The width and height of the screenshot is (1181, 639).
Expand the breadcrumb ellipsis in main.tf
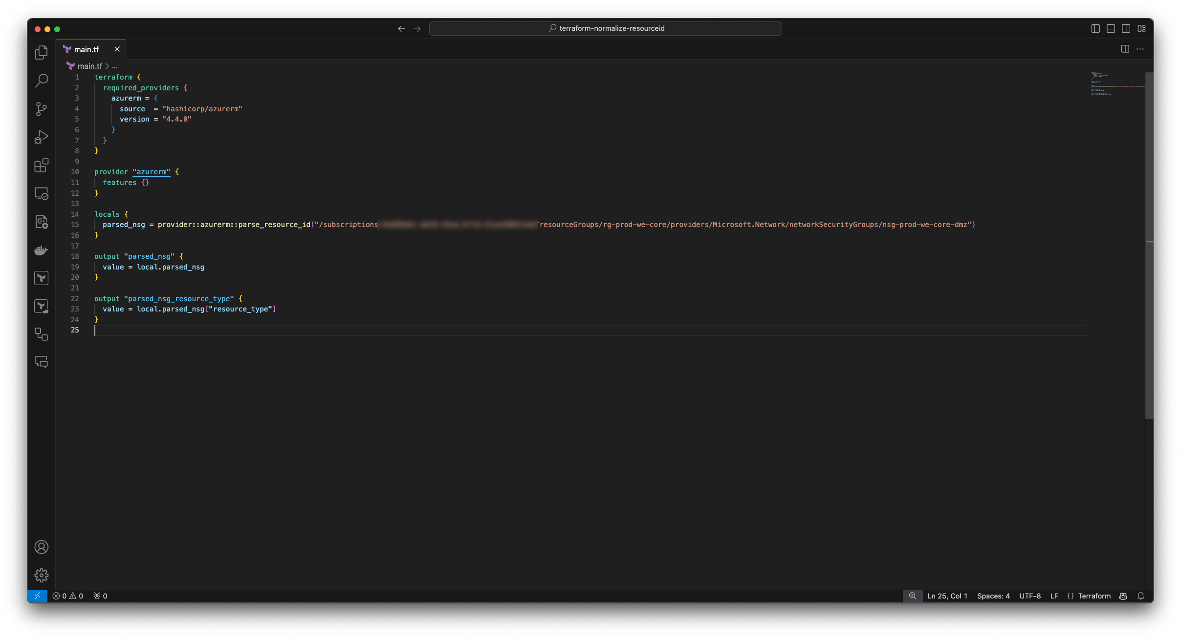(x=114, y=66)
